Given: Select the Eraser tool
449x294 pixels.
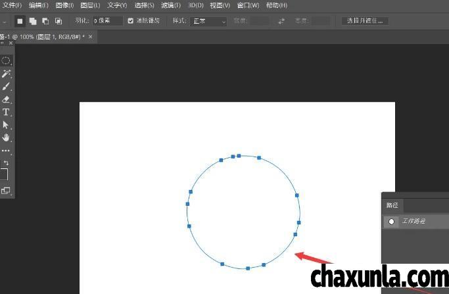Looking at the screenshot, I should tap(6, 99).
